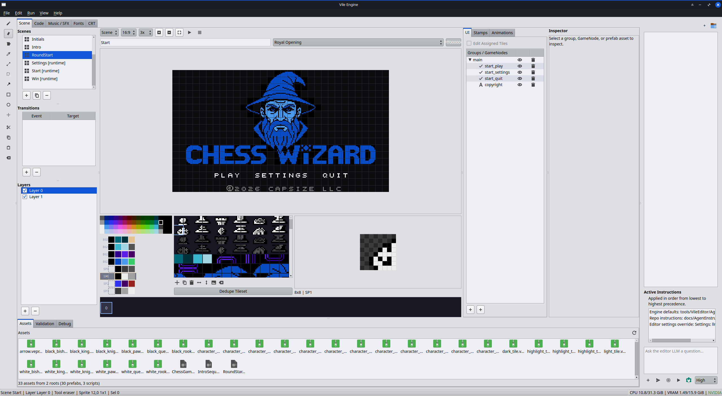Hide the start_play node
The height and width of the screenshot is (396, 722).
tap(520, 66)
